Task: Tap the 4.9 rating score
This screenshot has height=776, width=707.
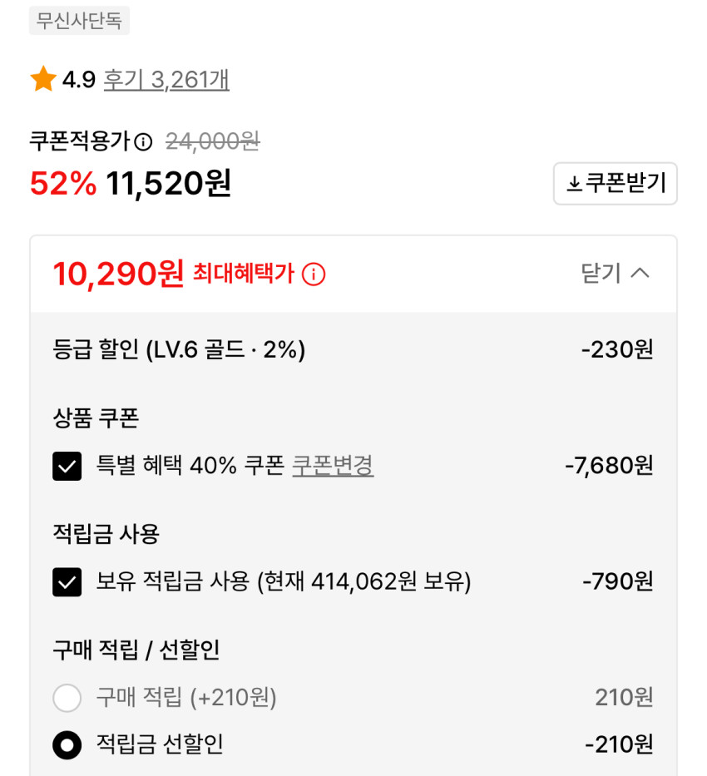Action: (x=79, y=80)
